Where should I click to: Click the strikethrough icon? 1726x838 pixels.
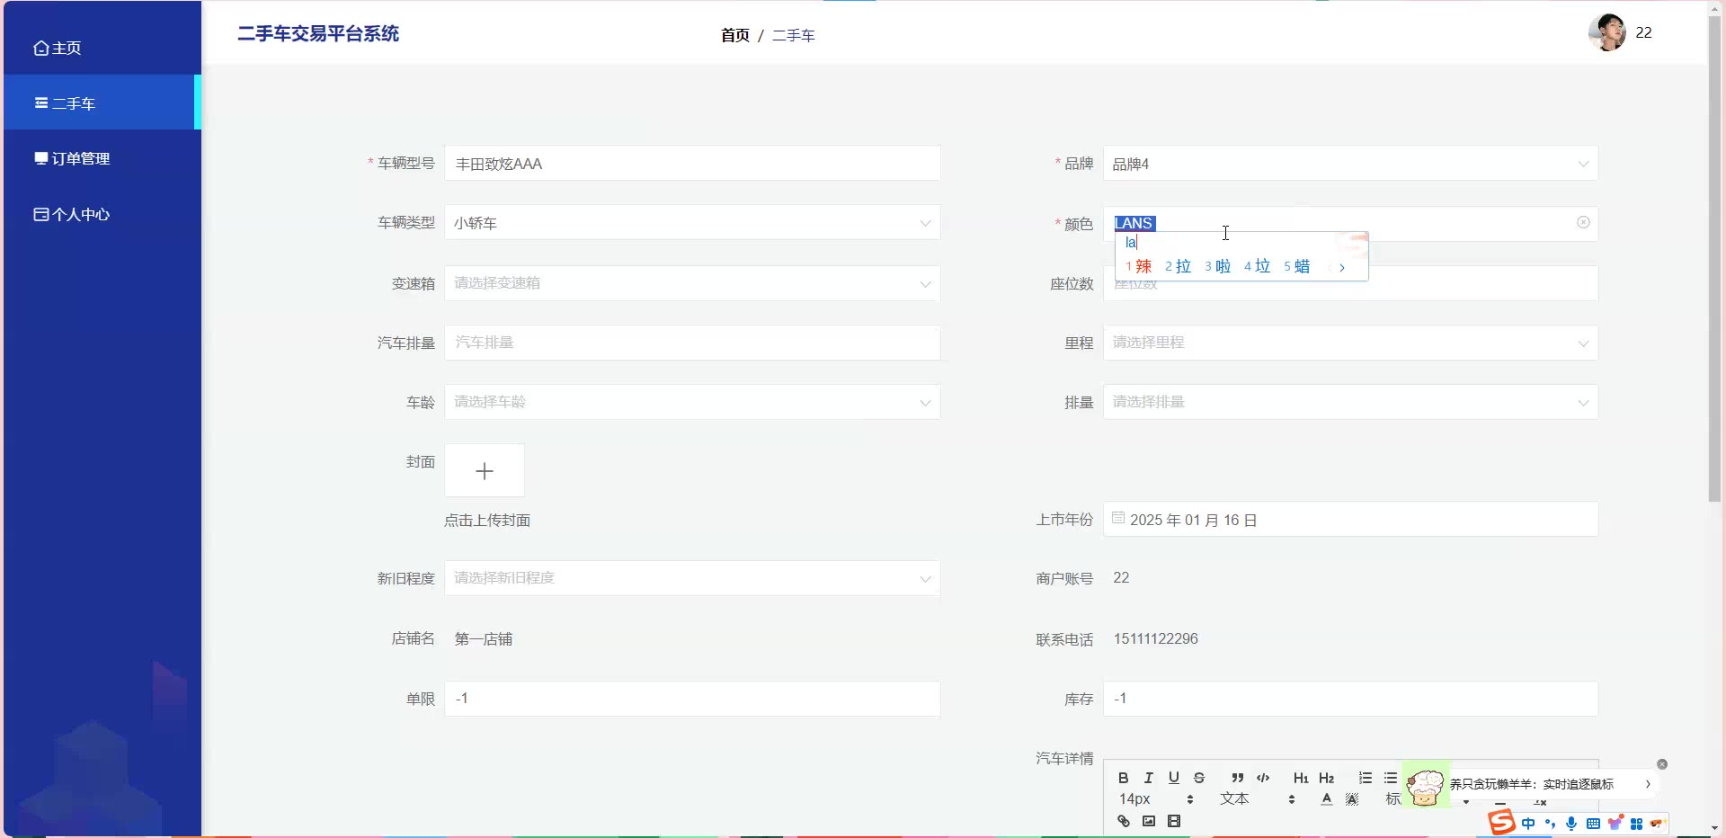point(1198,778)
